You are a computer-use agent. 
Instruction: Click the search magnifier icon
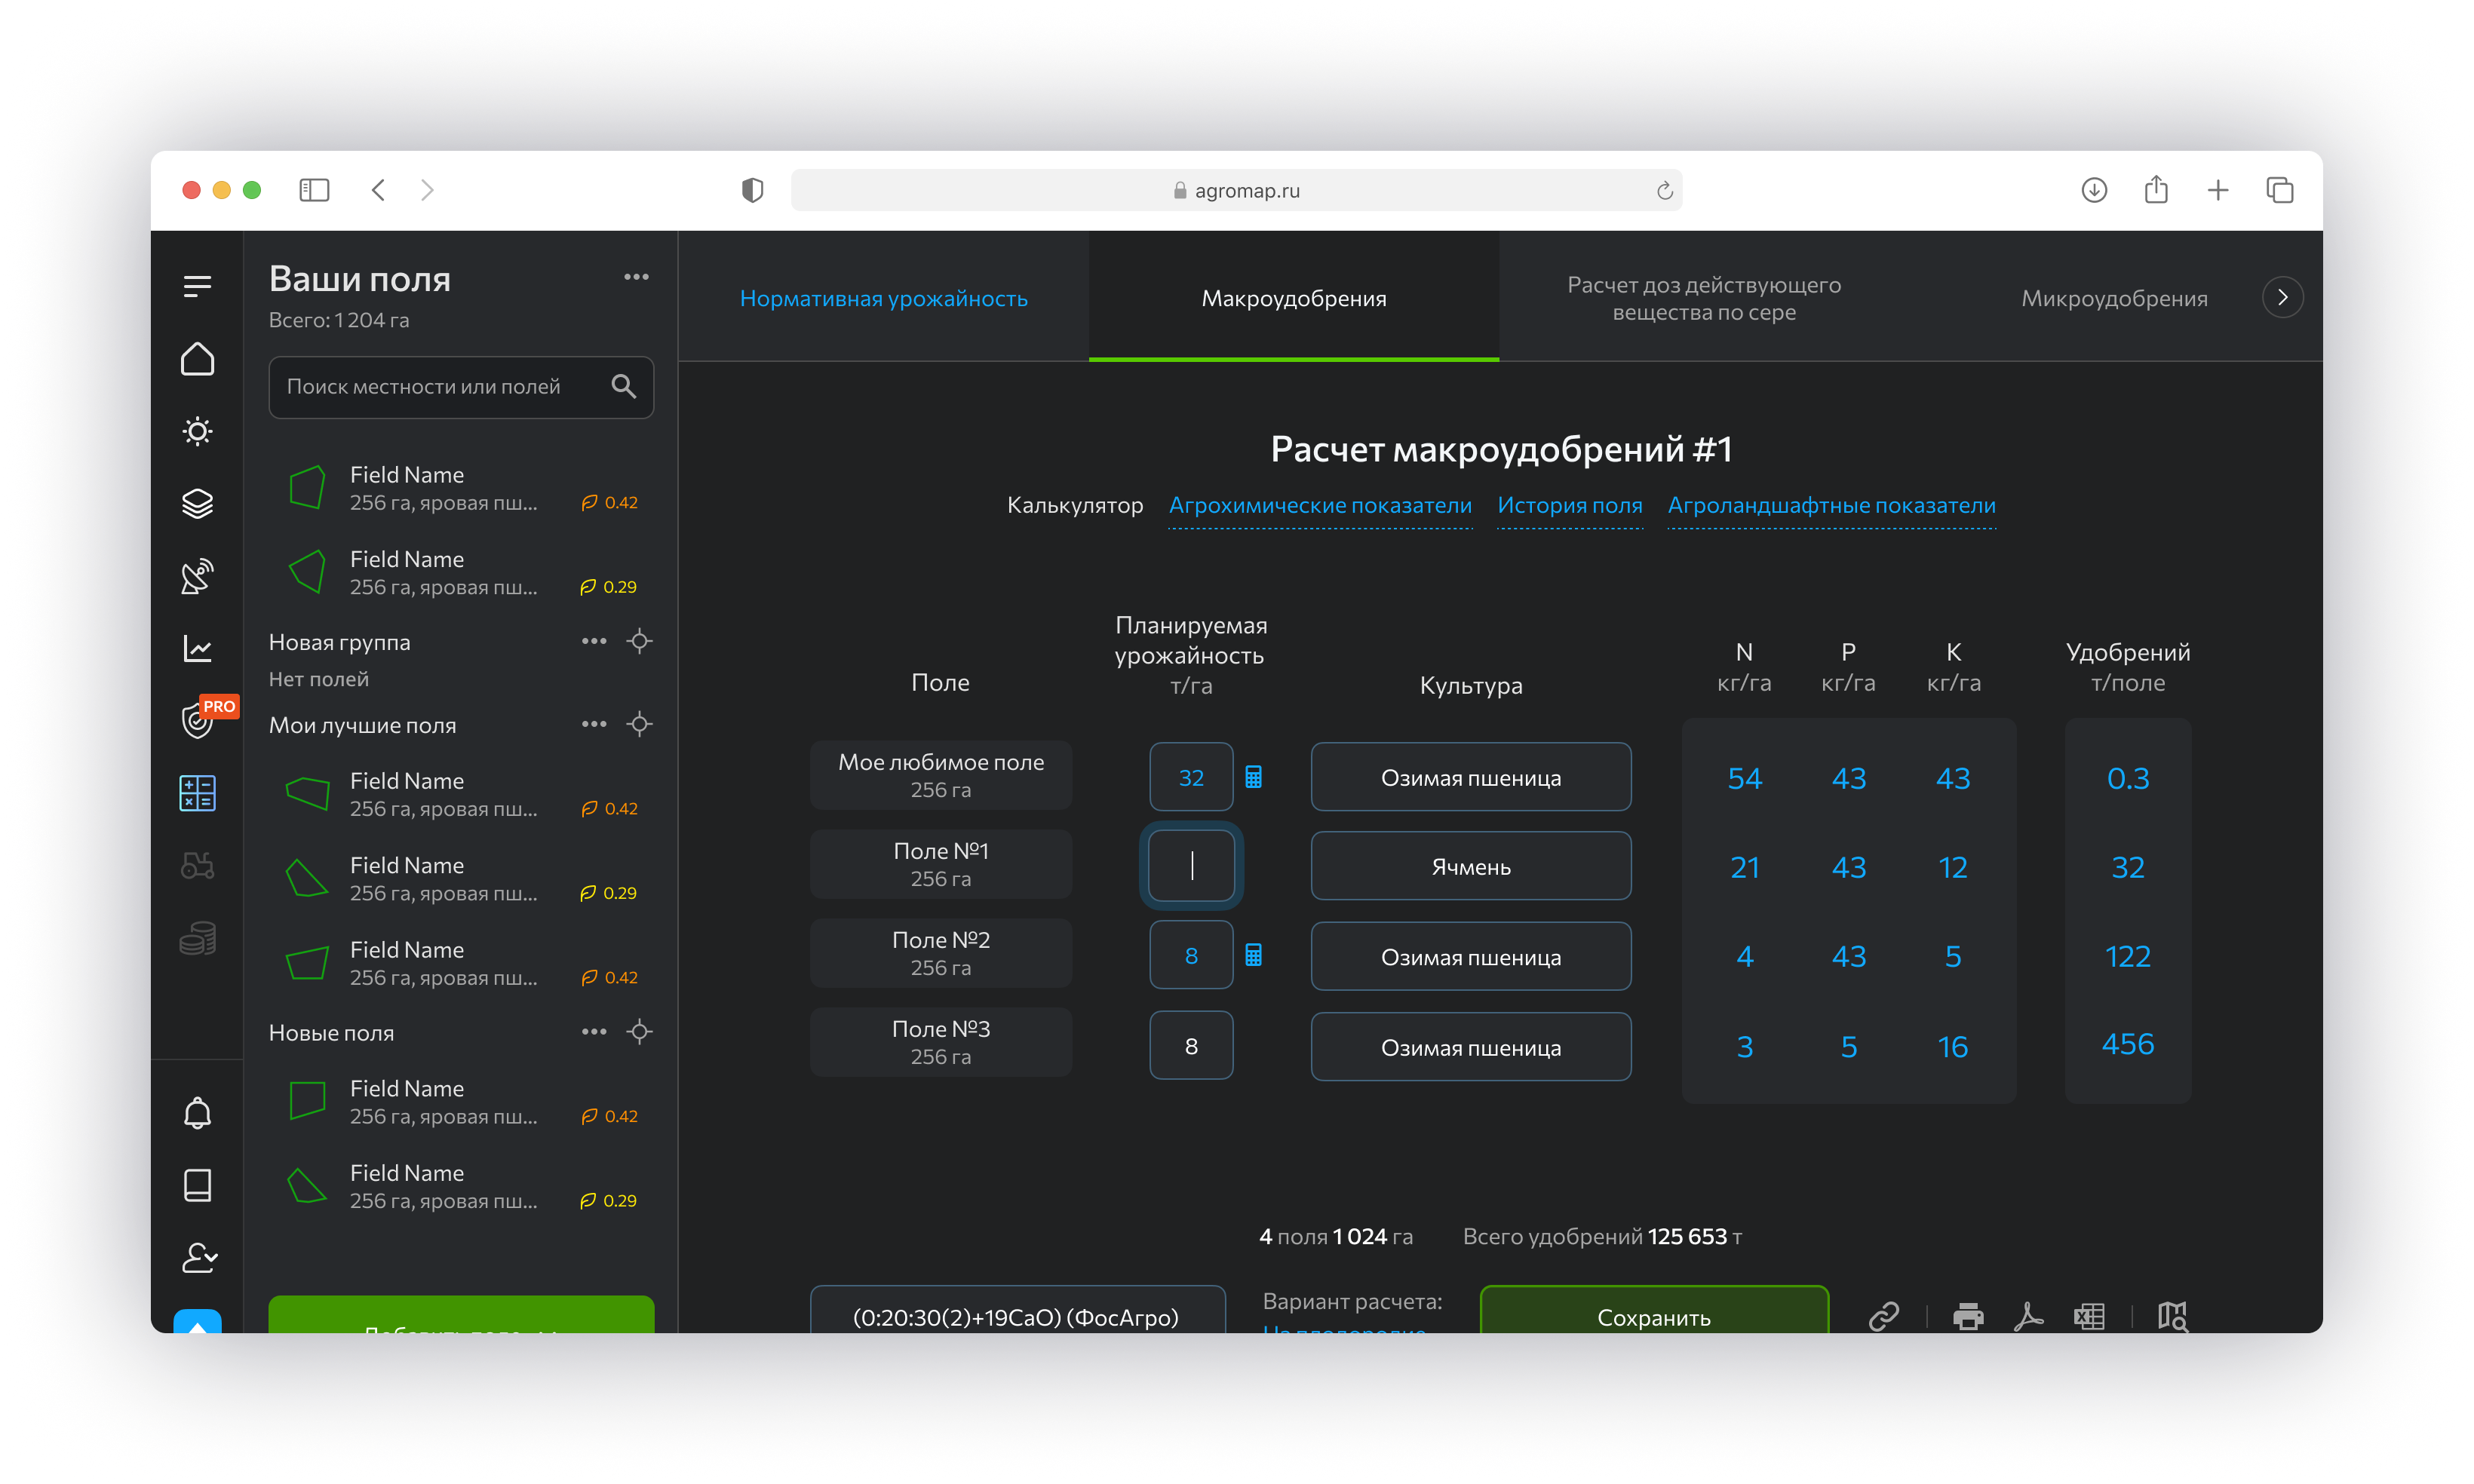tap(623, 386)
